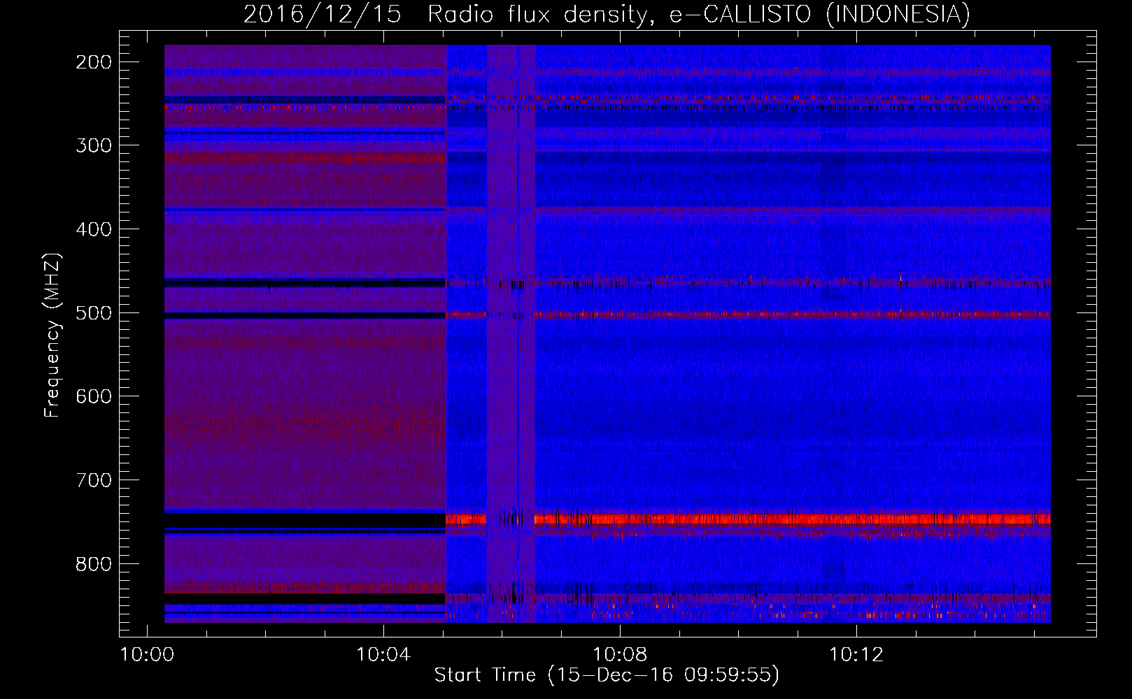Click the 10:00 time tick label
This screenshot has width=1132, height=699.
pyautogui.click(x=147, y=654)
